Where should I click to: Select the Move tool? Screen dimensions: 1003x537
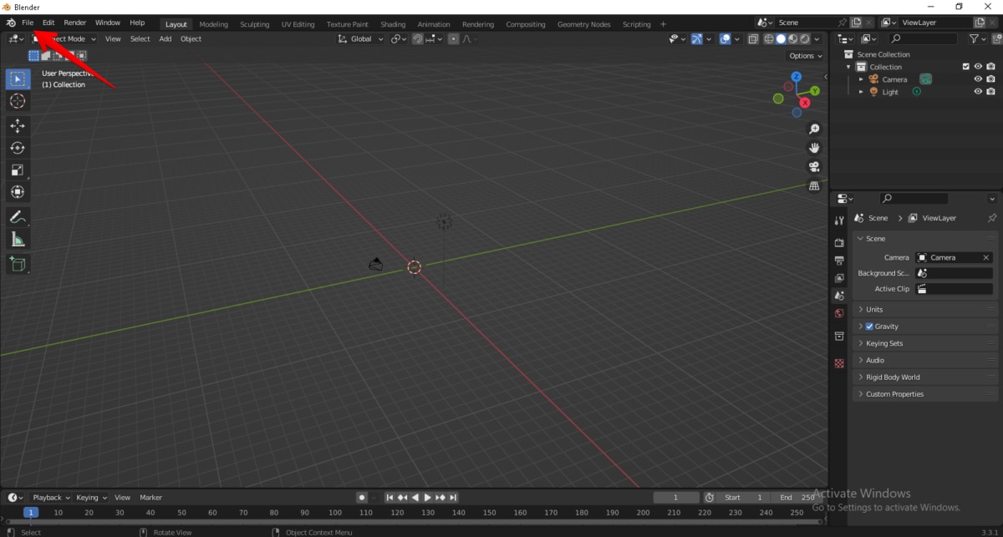click(x=18, y=125)
